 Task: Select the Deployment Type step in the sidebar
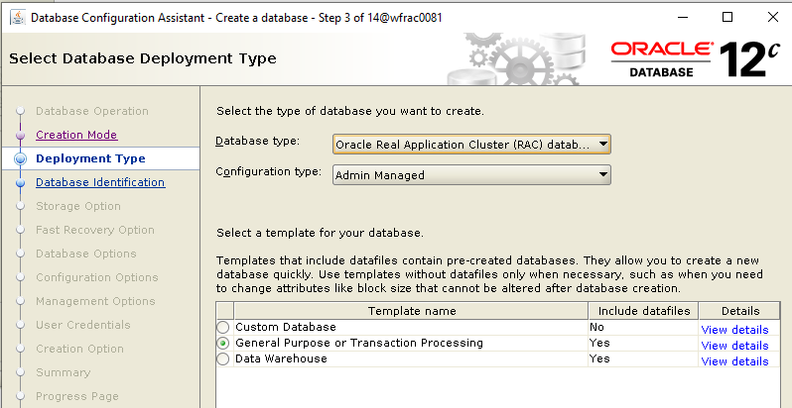point(90,158)
